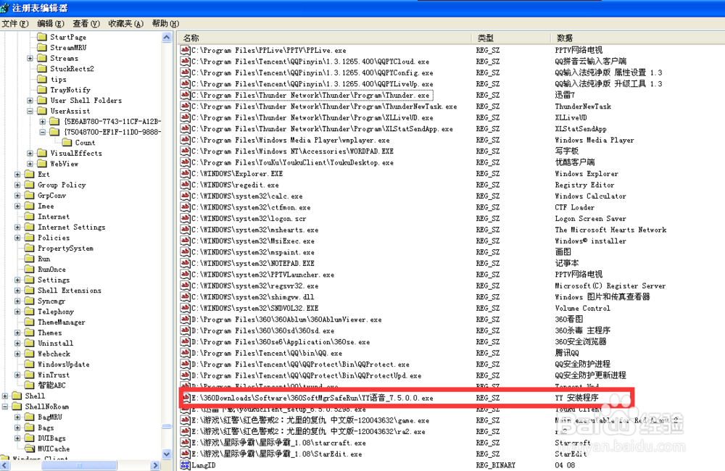Image resolution: width=725 pixels, height=471 pixels.
Task: Select the 360se.exe value name
Action: (x=281, y=341)
